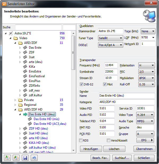
Task: Click into the Suche search field
Action: pos(38,27)
